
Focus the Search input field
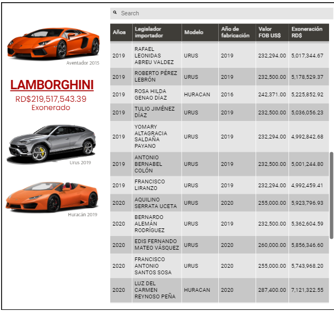(x=222, y=13)
